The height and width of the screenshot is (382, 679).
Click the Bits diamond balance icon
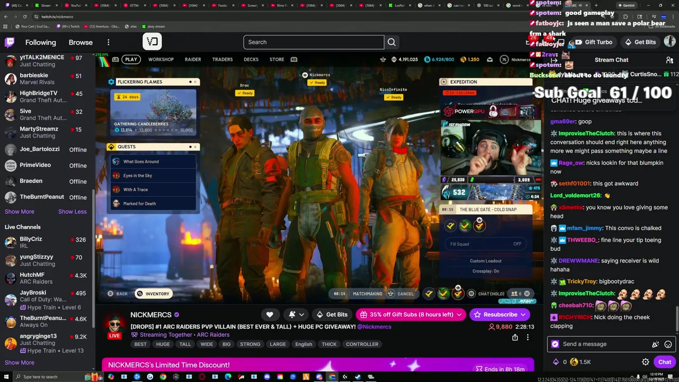pyautogui.click(x=556, y=362)
